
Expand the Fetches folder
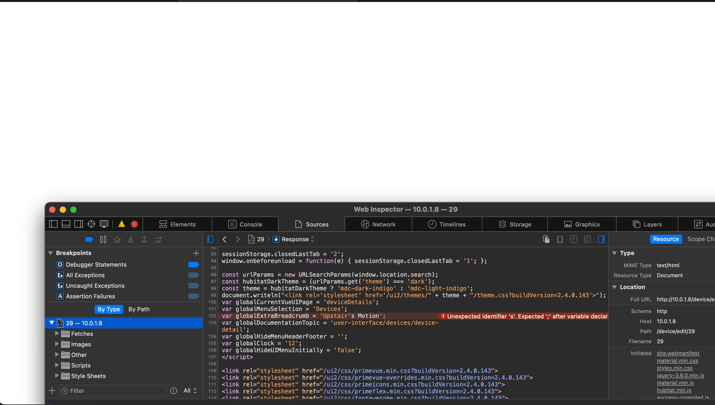[57, 334]
